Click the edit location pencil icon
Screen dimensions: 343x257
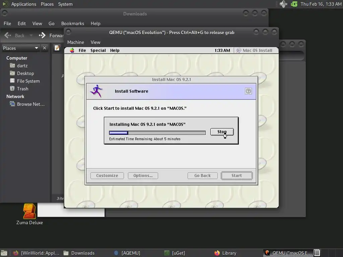click(57, 48)
